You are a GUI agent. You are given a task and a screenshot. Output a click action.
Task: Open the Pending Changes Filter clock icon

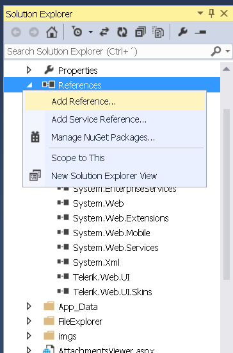point(77,31)
